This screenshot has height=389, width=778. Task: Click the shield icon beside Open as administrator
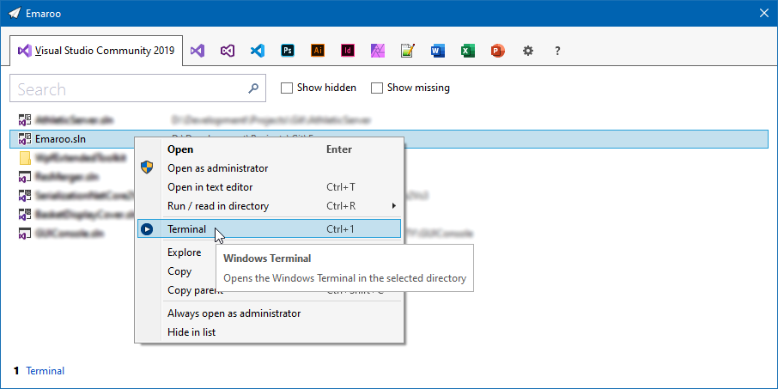147,167
